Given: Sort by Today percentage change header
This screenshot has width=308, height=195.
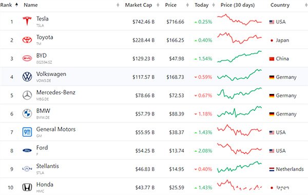Looking at the screenshot, I should [202, 5].
